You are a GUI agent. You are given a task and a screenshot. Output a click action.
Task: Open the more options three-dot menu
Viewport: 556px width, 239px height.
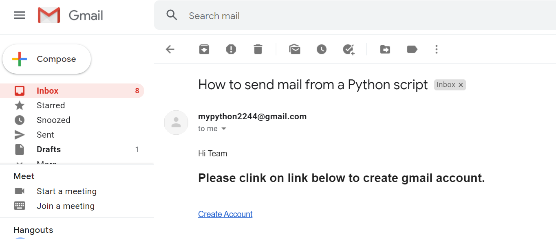(437, 49)
